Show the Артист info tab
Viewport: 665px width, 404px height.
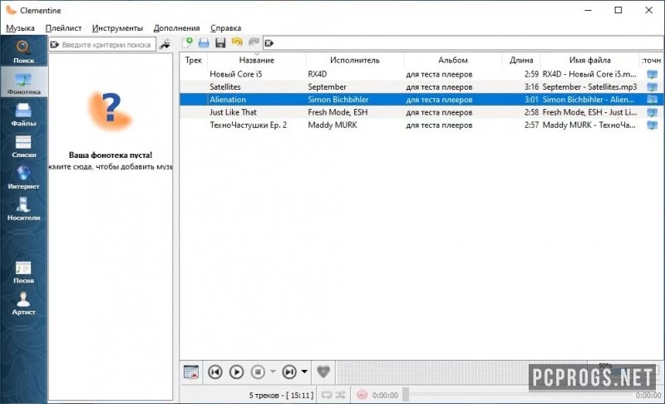point(23,303)
